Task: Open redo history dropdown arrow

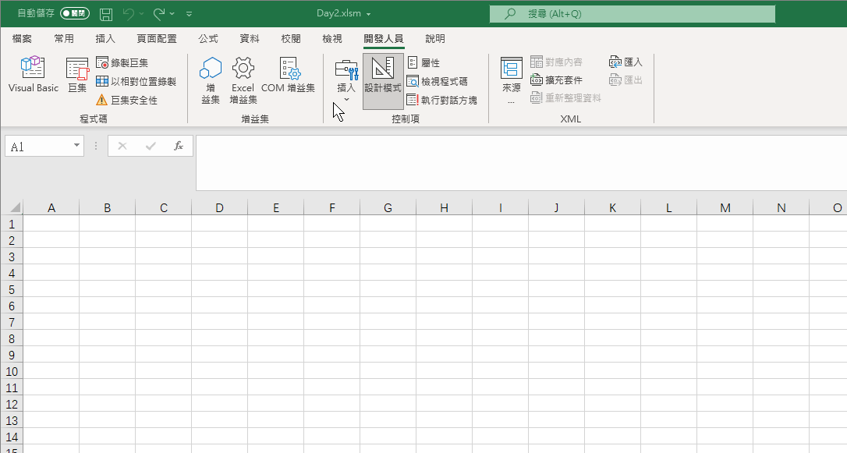Action: (172, 13)
